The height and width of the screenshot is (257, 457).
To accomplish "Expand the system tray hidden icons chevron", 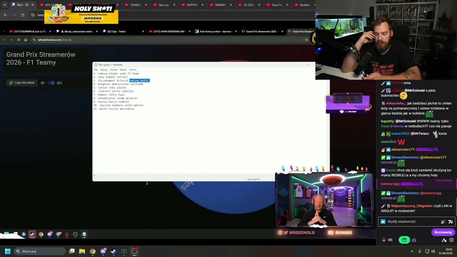I will 412,251.
